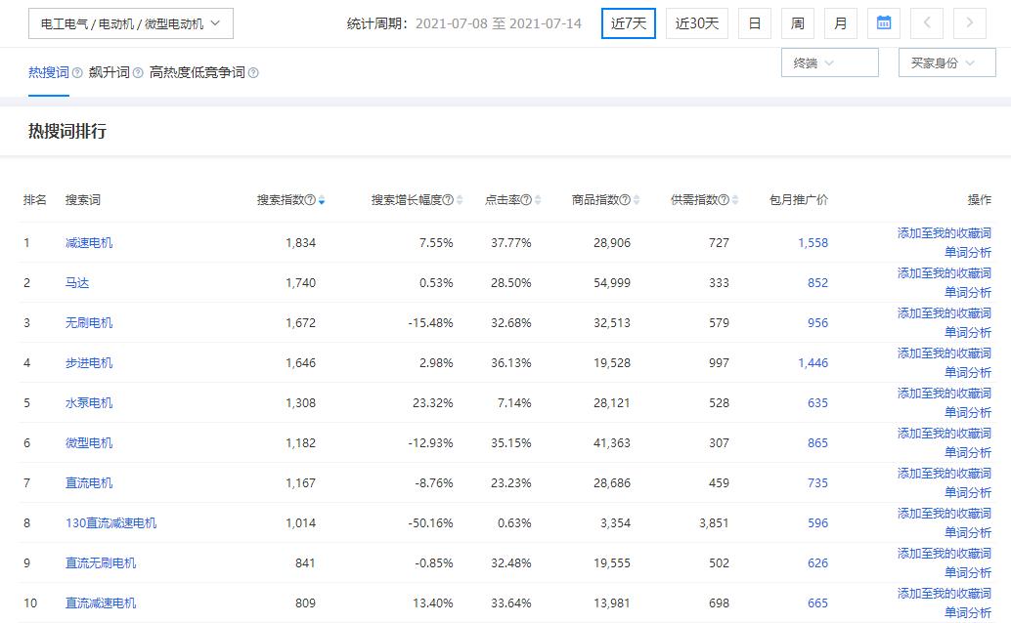The height and width of the screenshot is (623, 1011).
Task: Sort table by 点击率 column arrows
Action: (538, 200)
